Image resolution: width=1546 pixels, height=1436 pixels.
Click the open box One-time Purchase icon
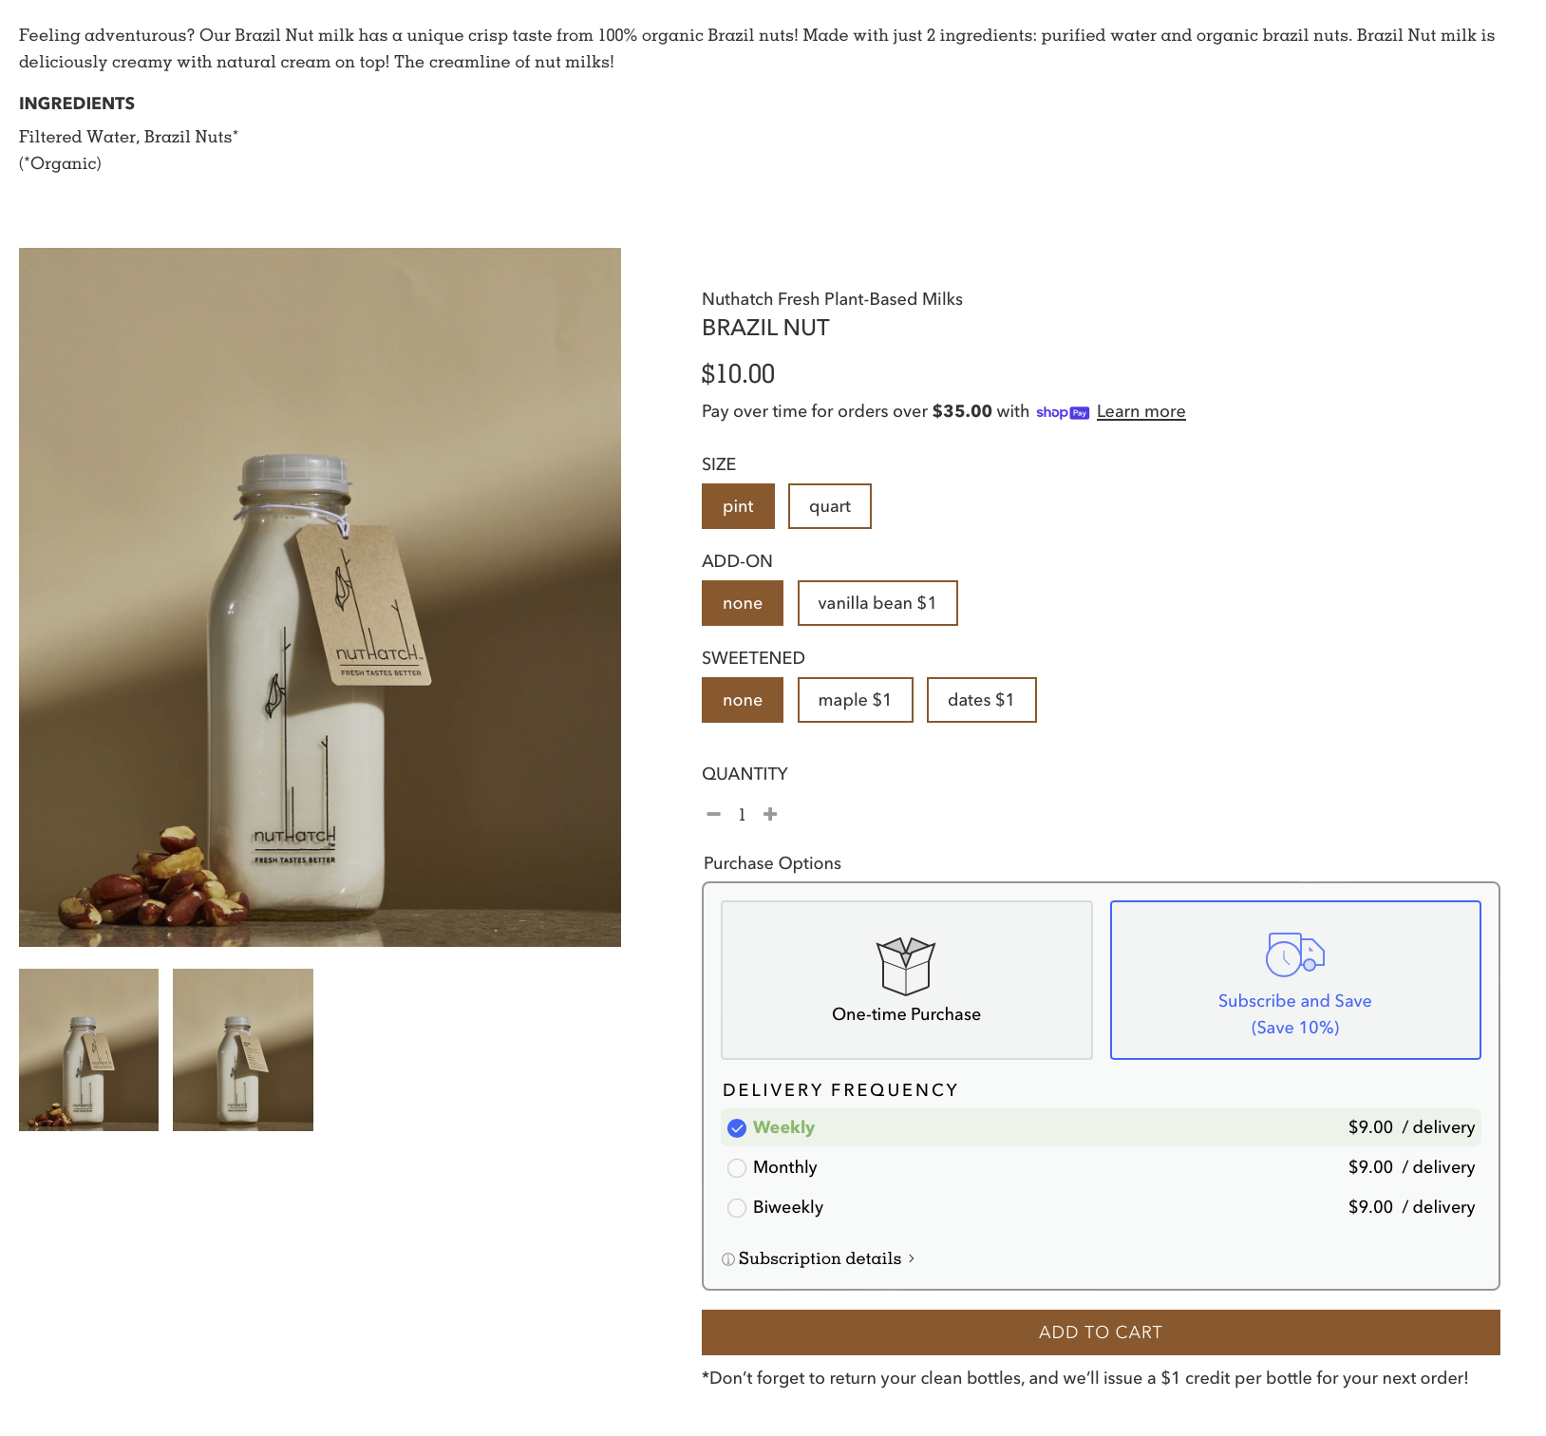[906, 966]
